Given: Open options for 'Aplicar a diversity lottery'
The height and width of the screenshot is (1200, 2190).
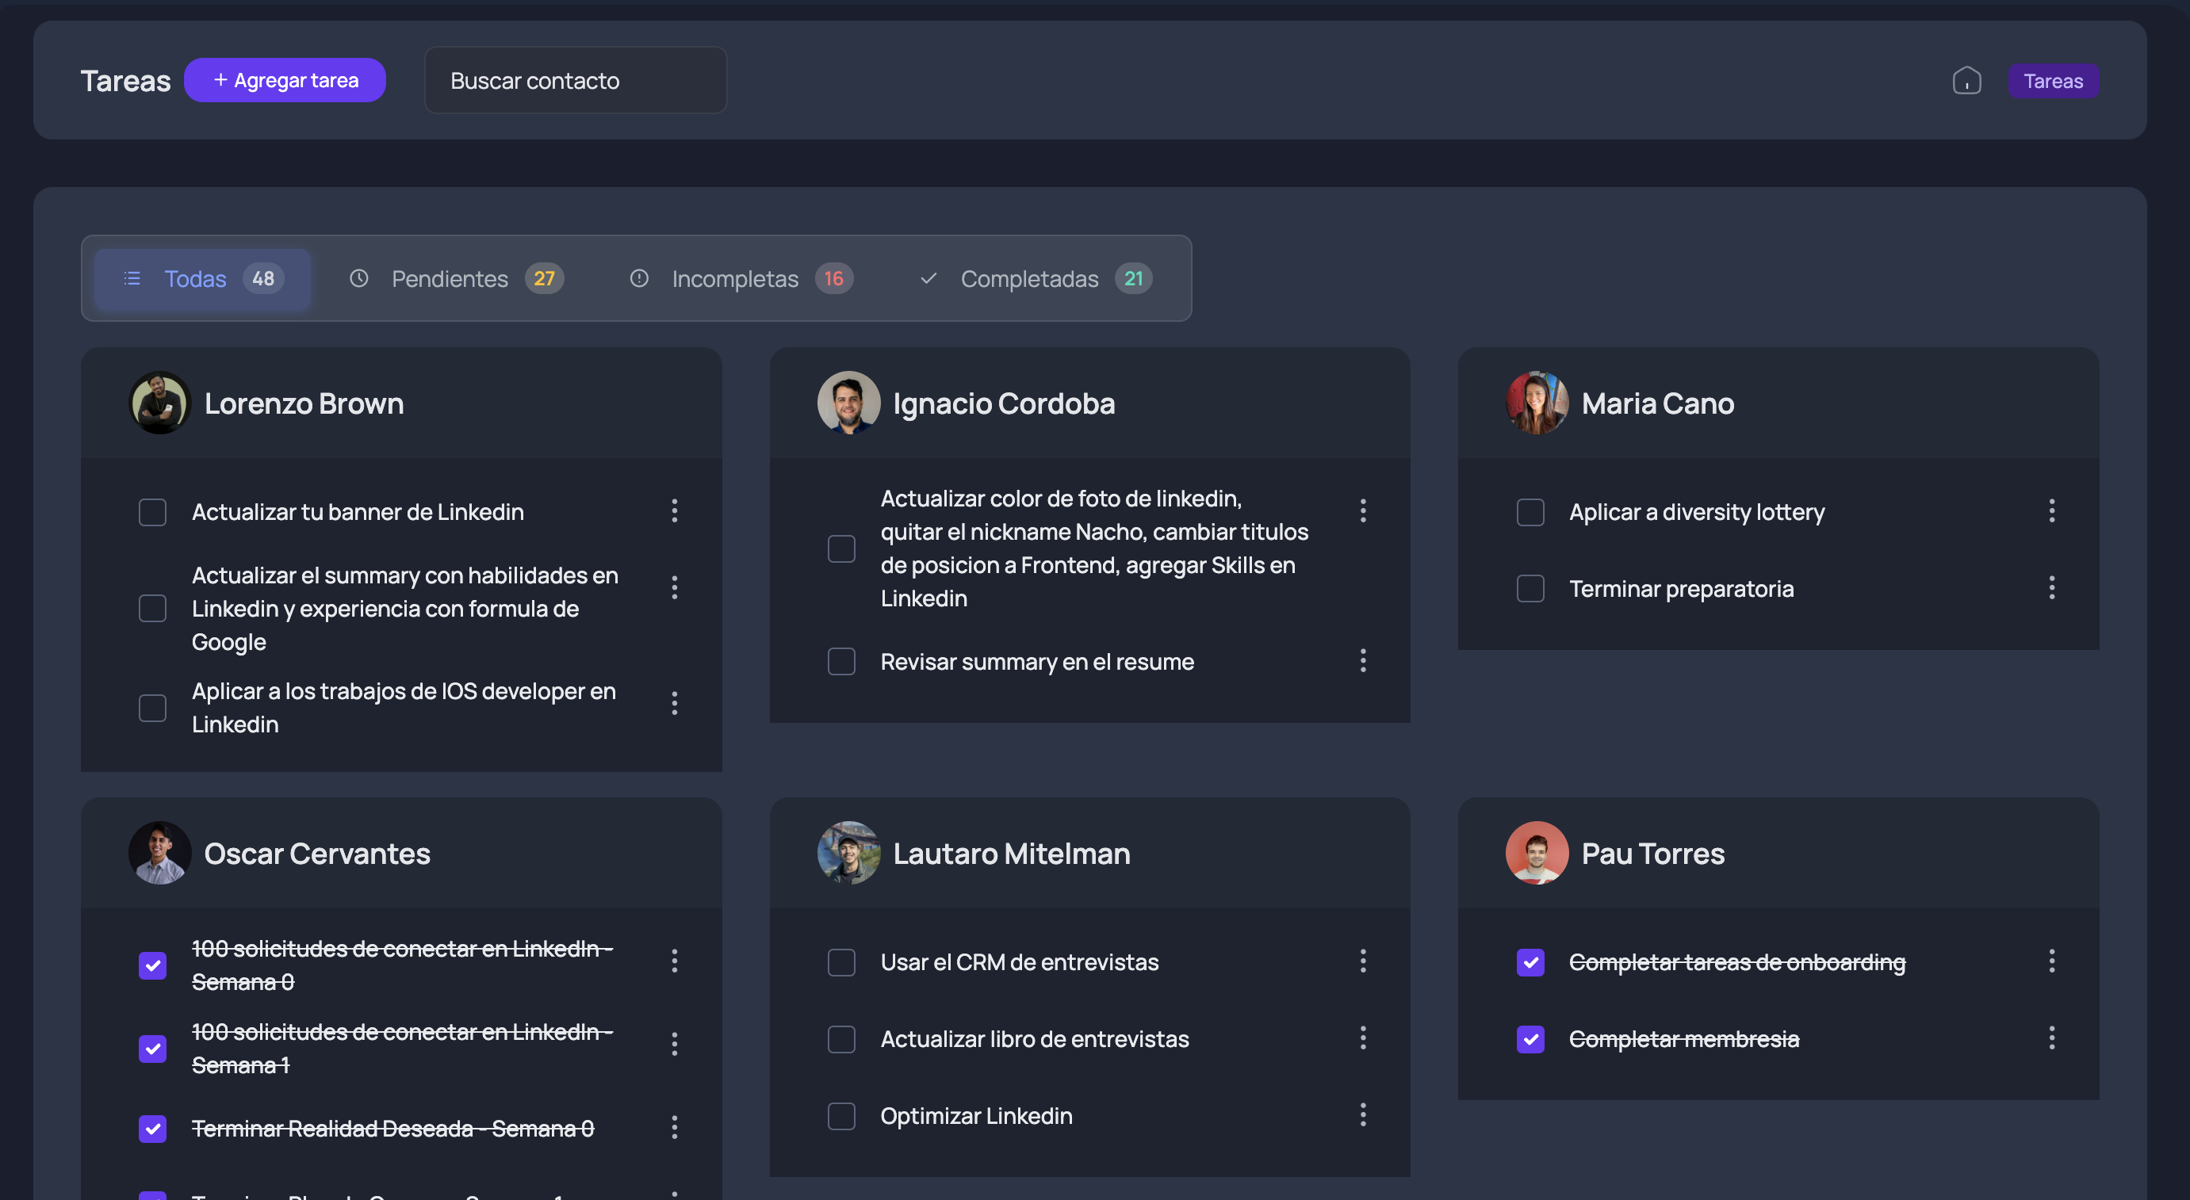Looking at the screenshot, I should 2051,510.
